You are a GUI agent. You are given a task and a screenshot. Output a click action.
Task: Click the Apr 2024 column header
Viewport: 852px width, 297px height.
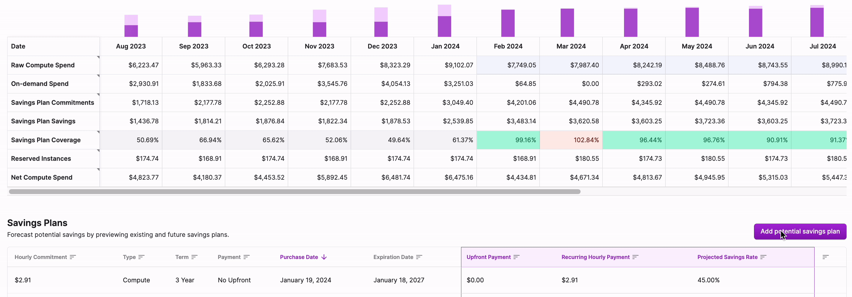tap(634, 46)
